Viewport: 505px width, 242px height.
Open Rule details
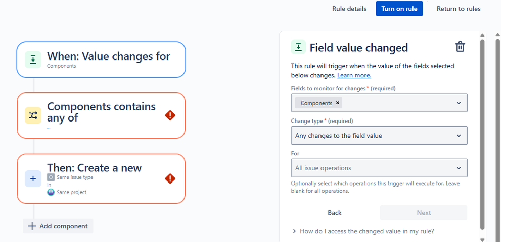[x=349, y=9]
